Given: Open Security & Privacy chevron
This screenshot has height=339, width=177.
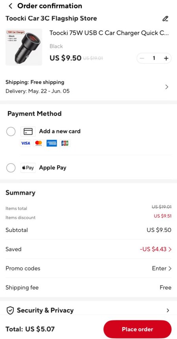Looking at the screenshot, I should pos(168,311).
